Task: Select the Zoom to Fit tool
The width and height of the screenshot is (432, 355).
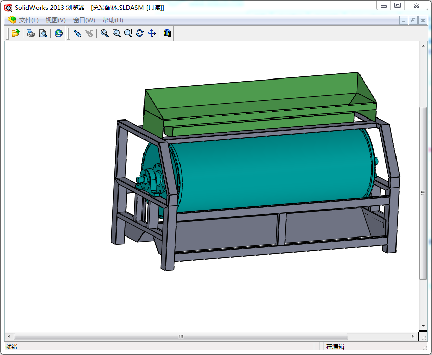Action: tap(104, 33)
